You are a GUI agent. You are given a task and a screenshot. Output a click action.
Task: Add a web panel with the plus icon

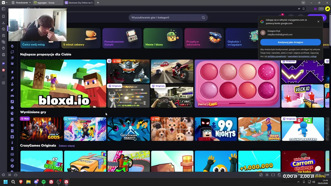point(3,83)
